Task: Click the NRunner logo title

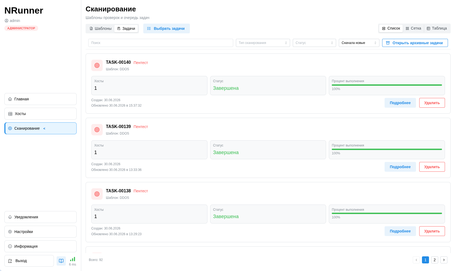Action: 24,11
